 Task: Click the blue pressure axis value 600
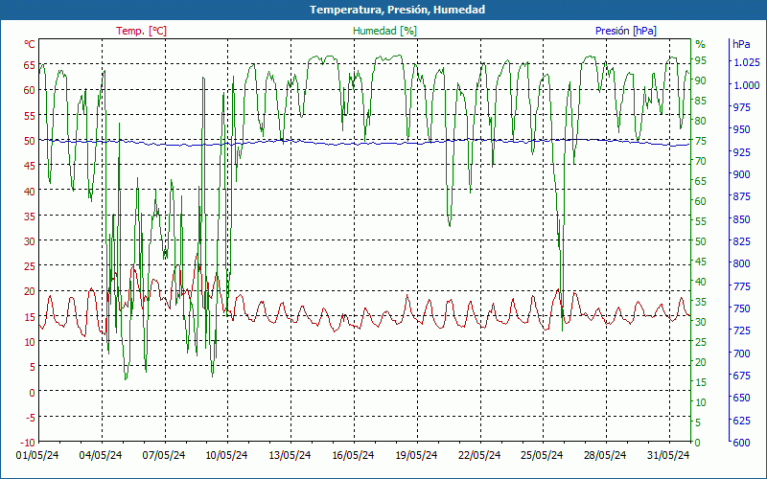[742, 443]
